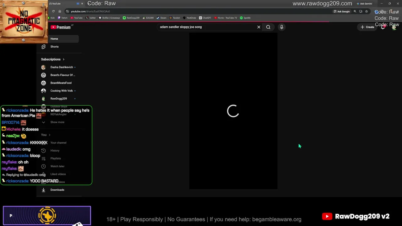402x226 pixels.
Task: Open the zoom magnifier in address bar
Action: coord(355,11)
